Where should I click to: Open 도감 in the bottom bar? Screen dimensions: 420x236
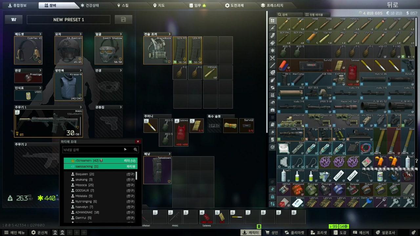tap(340, 232)
